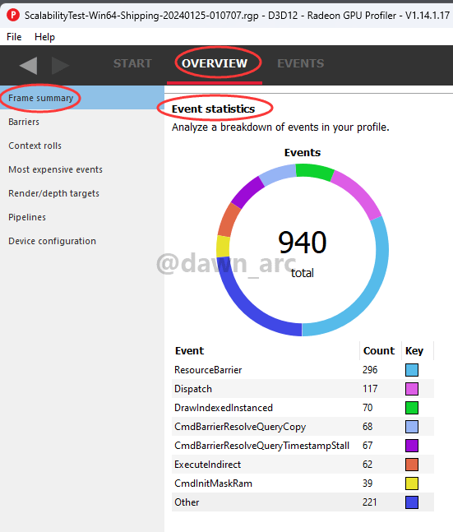Select the ExecuteIndirect row in events table

pos(303,465)
